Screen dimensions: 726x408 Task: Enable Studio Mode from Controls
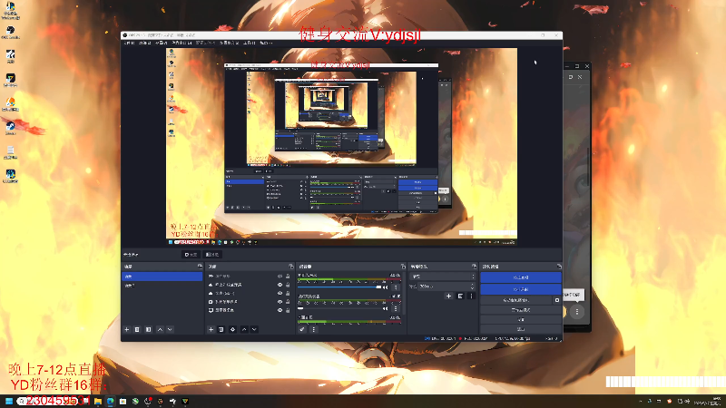(x=520, y=310)
